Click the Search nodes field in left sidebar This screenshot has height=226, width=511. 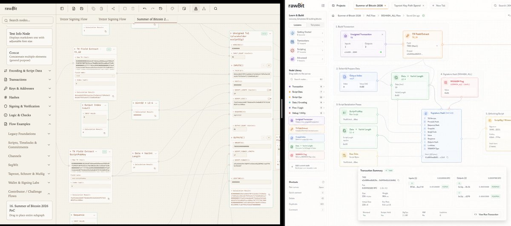[27, 20]
